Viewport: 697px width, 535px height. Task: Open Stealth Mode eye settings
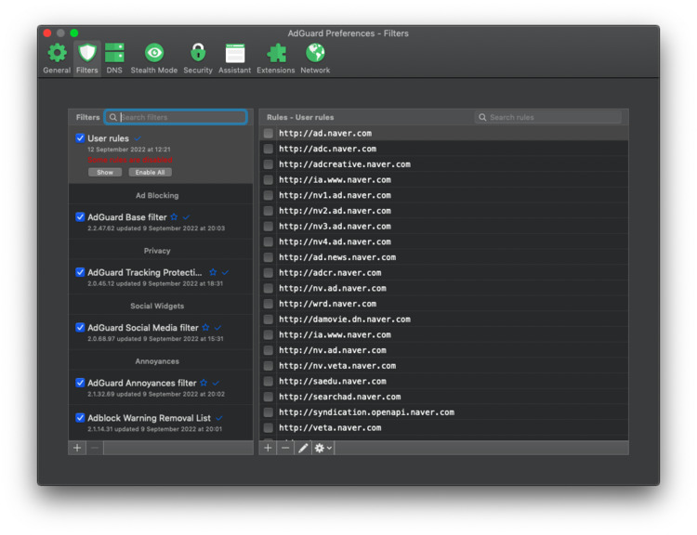(153, 59)
